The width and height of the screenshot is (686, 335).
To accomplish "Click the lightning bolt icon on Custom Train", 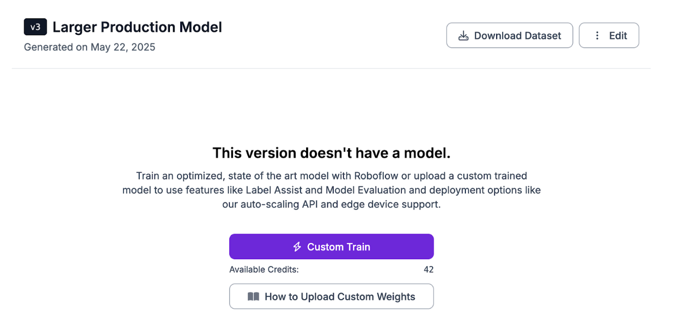I will pos(297,247).
